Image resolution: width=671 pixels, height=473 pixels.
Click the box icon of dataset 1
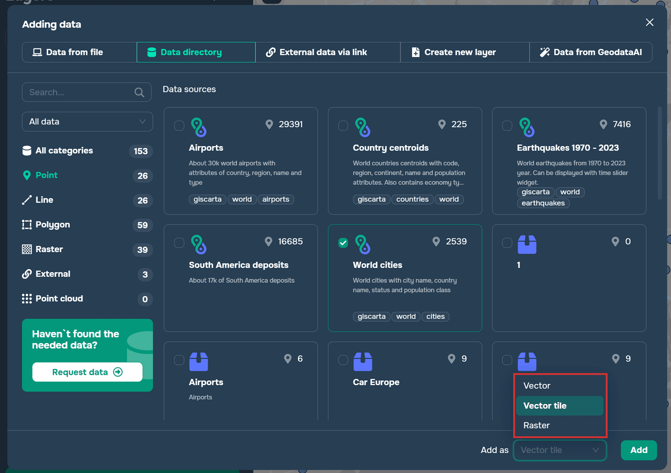click(x=527, y=245)
